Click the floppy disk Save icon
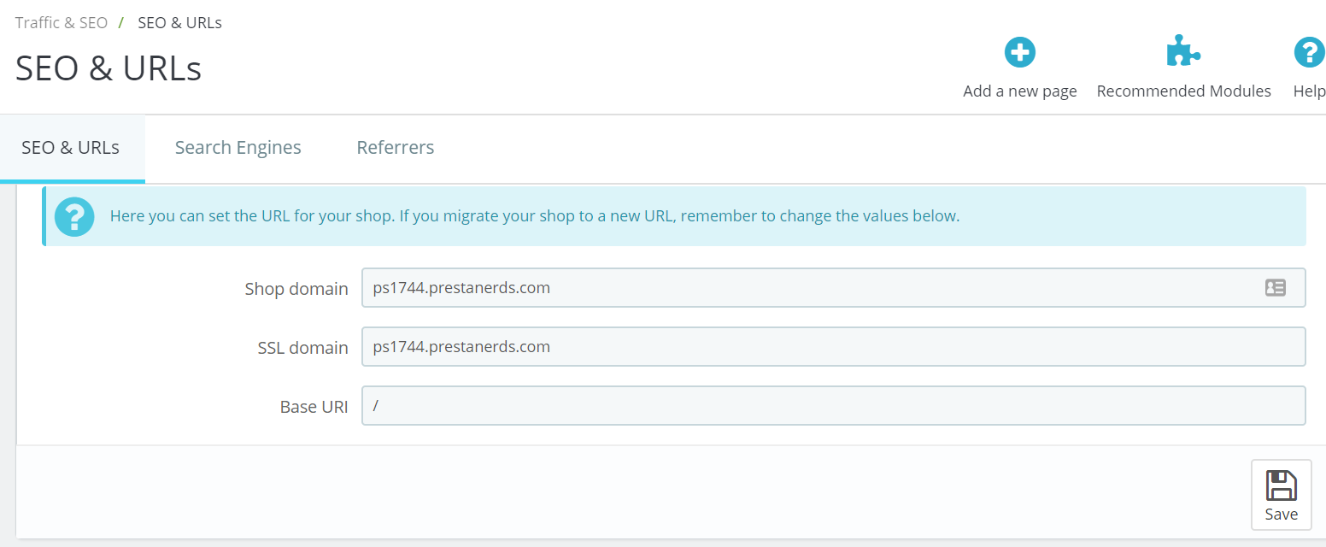Viewport: 1326px width, 547px height. [1281, 485]
